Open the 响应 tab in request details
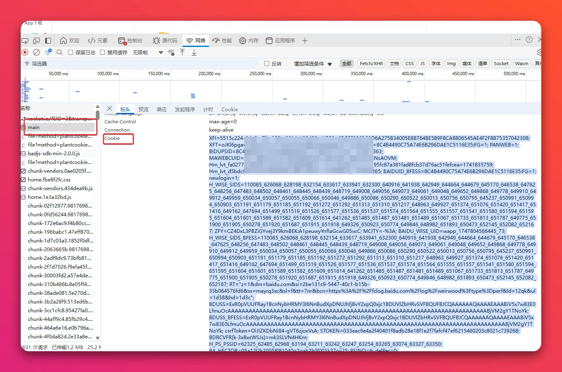Viewport: 562px width, 372px height. [x=162, y=110]
